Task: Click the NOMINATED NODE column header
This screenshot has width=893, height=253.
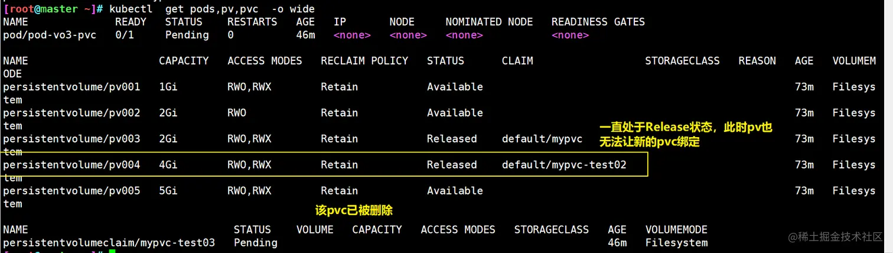Action: (x=489, y=22)
